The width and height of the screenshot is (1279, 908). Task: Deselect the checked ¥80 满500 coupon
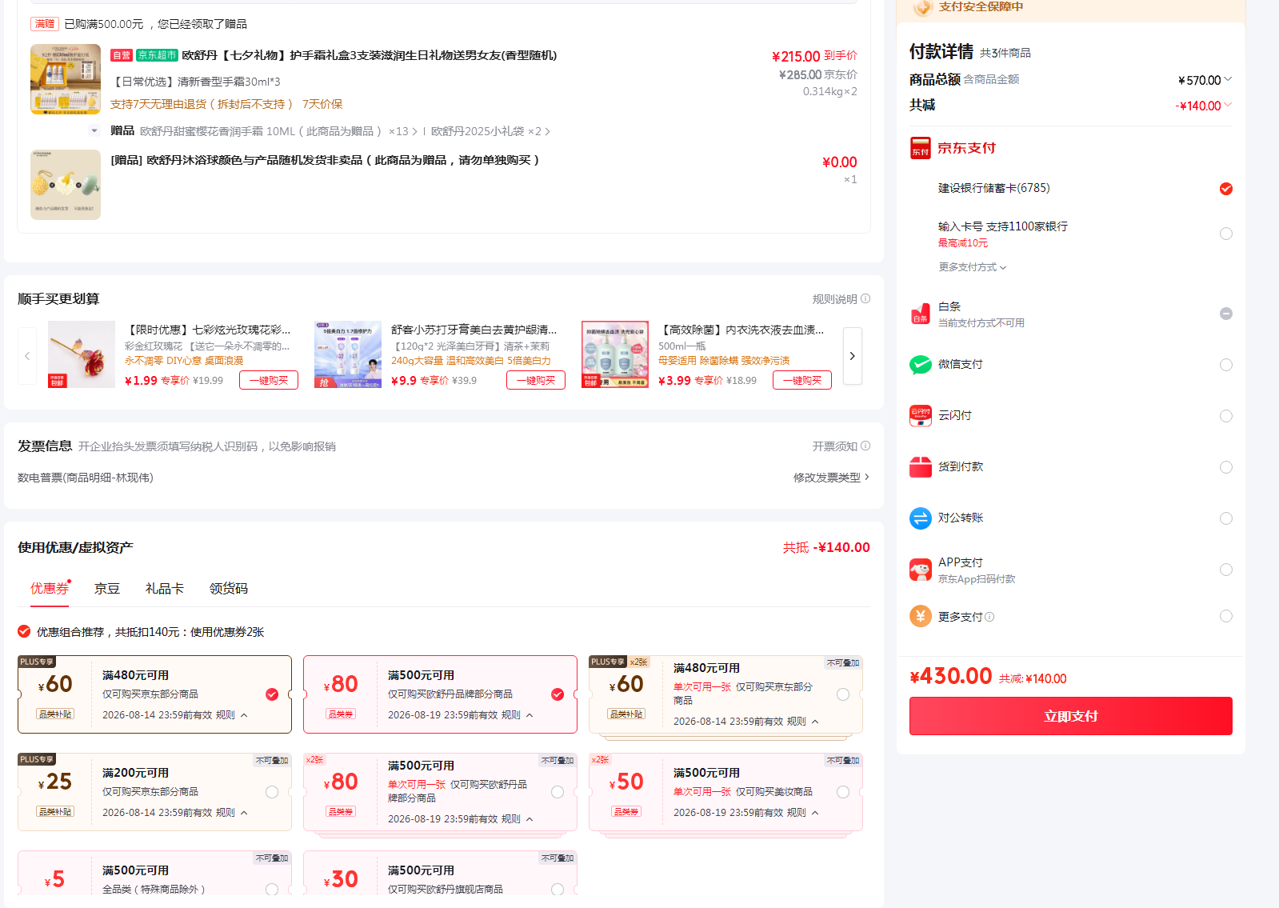[558, 694]
